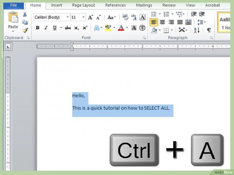Cut selection with the scissors icon
This screenshot has width=234, height=175.
tap(25, 15)
